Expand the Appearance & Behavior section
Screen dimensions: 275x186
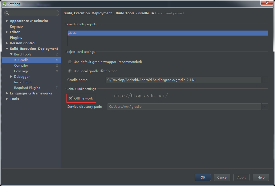[7, 21]
